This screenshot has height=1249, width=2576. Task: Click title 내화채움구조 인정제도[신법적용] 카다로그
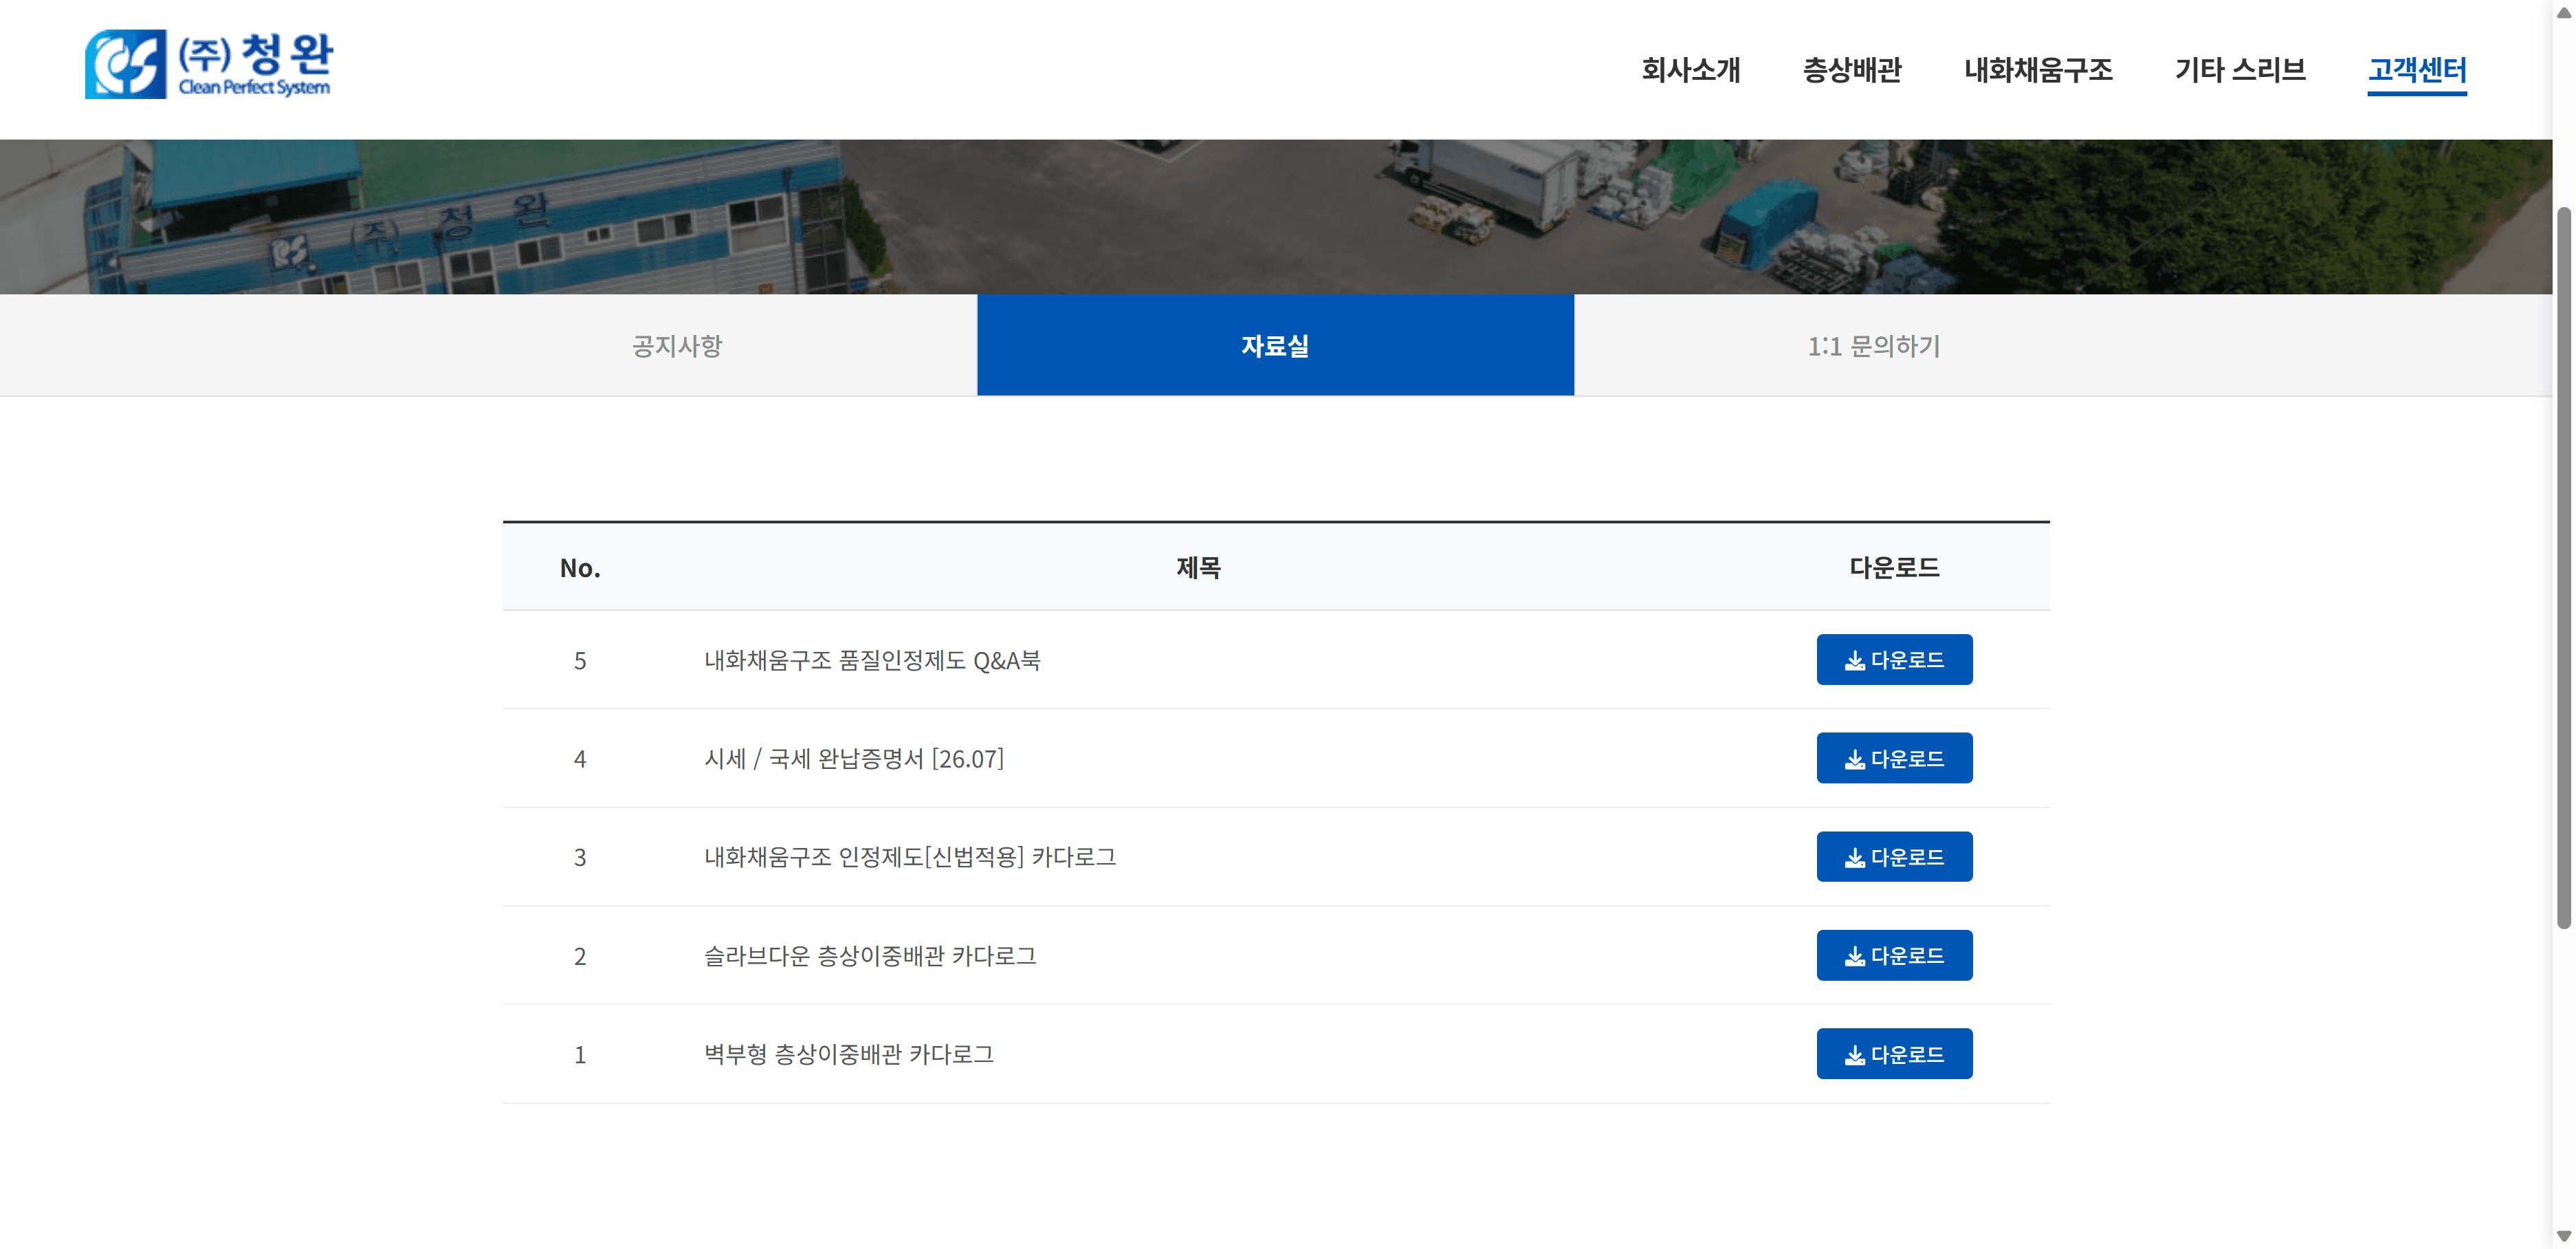[910, 857]
